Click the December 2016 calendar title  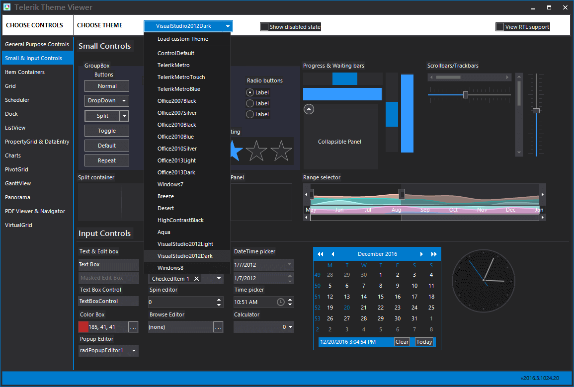(x=377, y=254)
